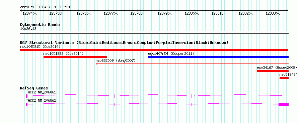The width and height of the screenshot is (298, 123).
Task: Open the nsv1051882 (Coe2014) label
Action: click(64, 54)
